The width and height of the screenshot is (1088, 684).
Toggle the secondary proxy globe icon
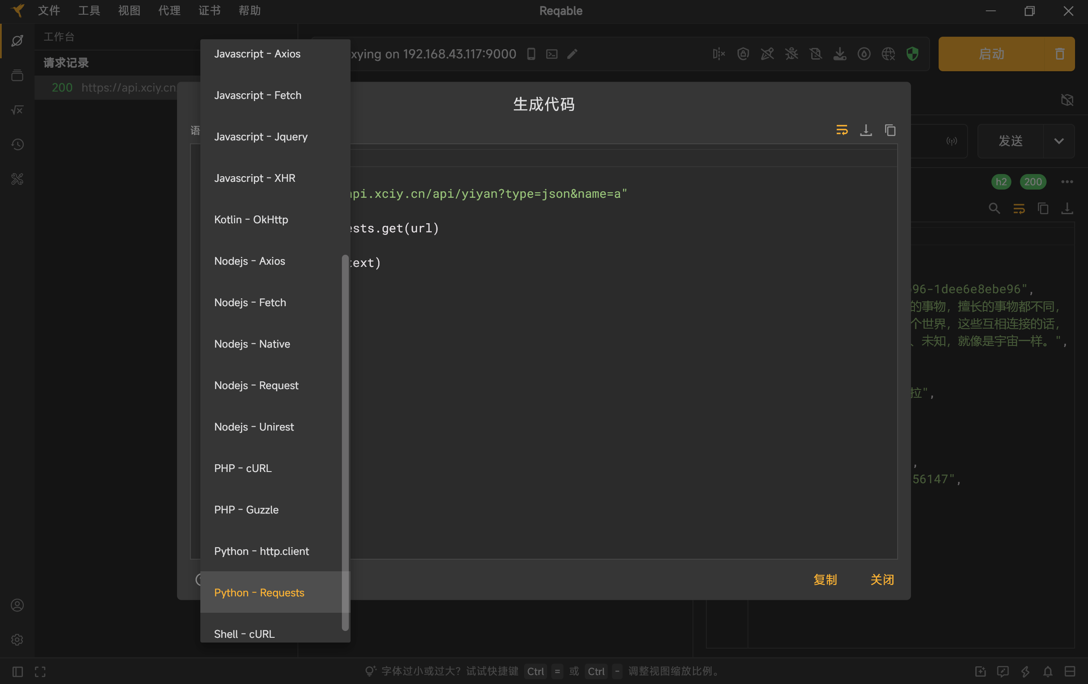click(888, 54)
